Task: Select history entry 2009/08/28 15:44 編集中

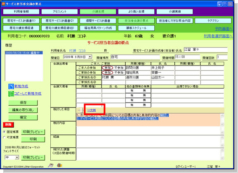Action: click(x=24, y=53)
